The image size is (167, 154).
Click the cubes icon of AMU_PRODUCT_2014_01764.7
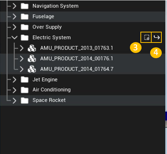pyautogui.click(x=32, y=69)
